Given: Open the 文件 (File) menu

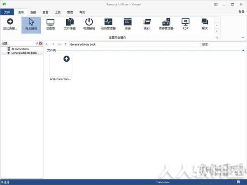Looking at the screenshot, I should (x=7, y=12).
